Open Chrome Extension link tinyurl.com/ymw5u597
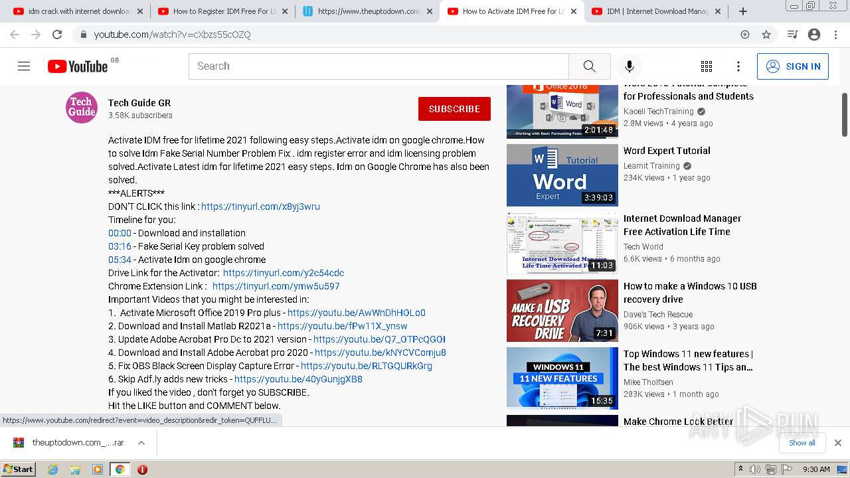The width and height of the screenshot is (850, 478). 276,286
